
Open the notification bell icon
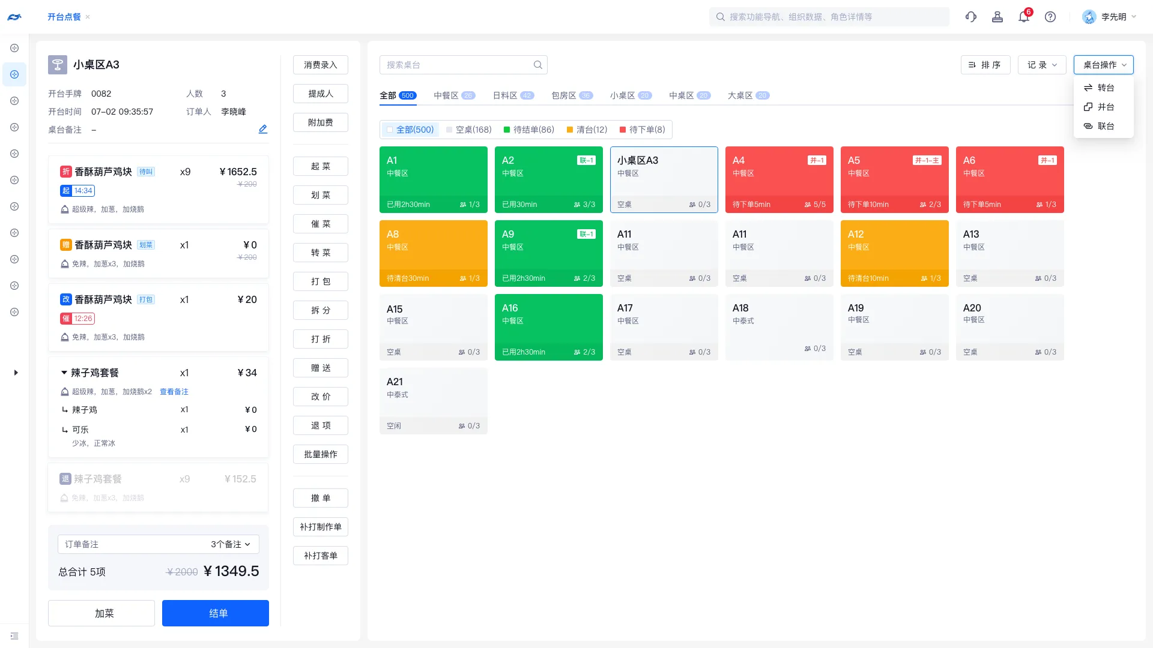coord(1024,17)
